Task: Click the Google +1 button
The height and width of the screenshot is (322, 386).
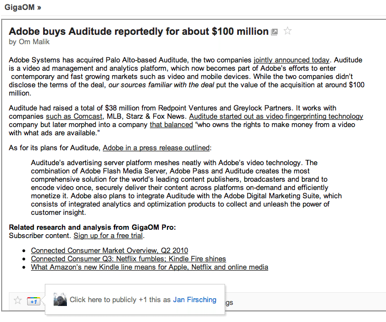Action: point(34,301)
